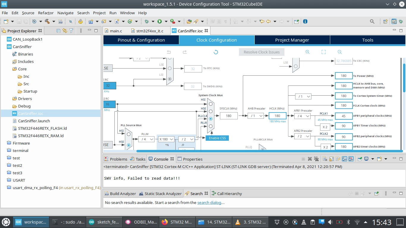Viewport: 406px width, 228px height.
Task: Select CanSniffer.launch in Project Explorer
Action: (x=34, y=121)
